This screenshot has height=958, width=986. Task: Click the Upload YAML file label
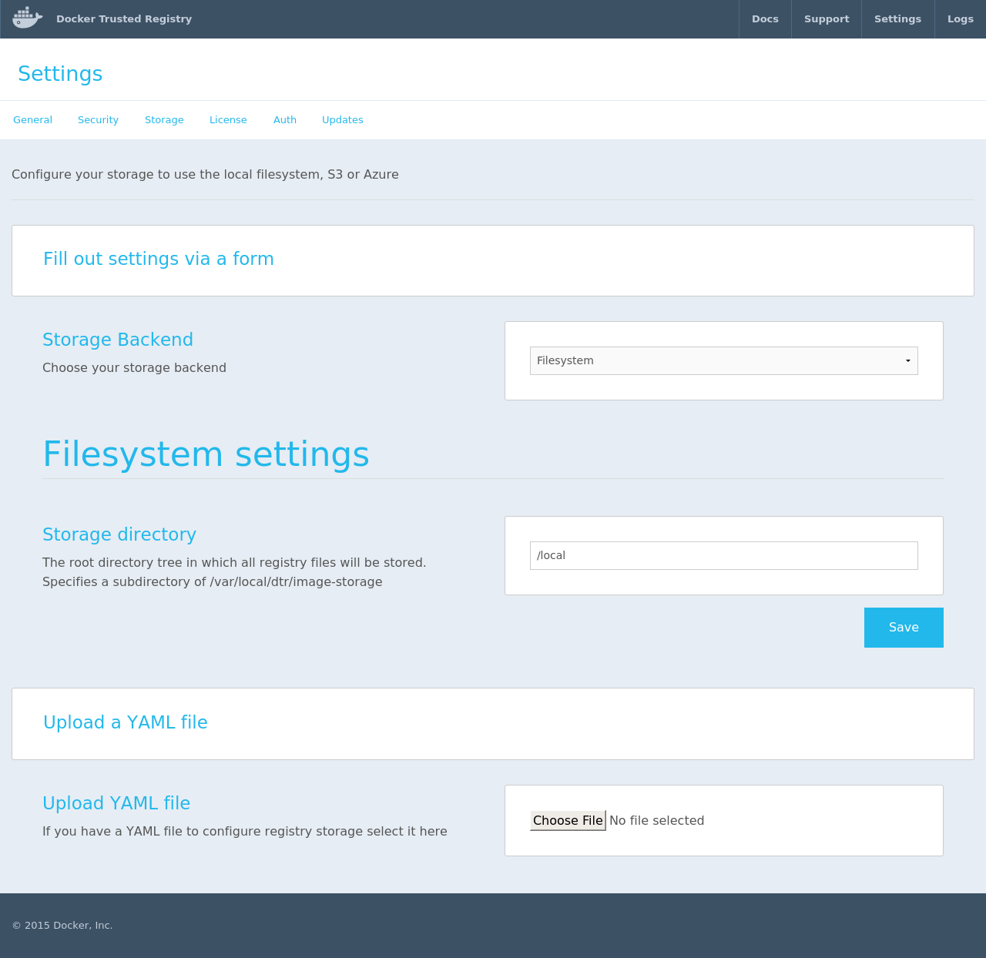click(x=116, y=803)
